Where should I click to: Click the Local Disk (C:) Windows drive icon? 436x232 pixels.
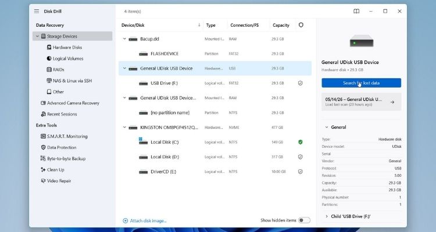point(143,142)
